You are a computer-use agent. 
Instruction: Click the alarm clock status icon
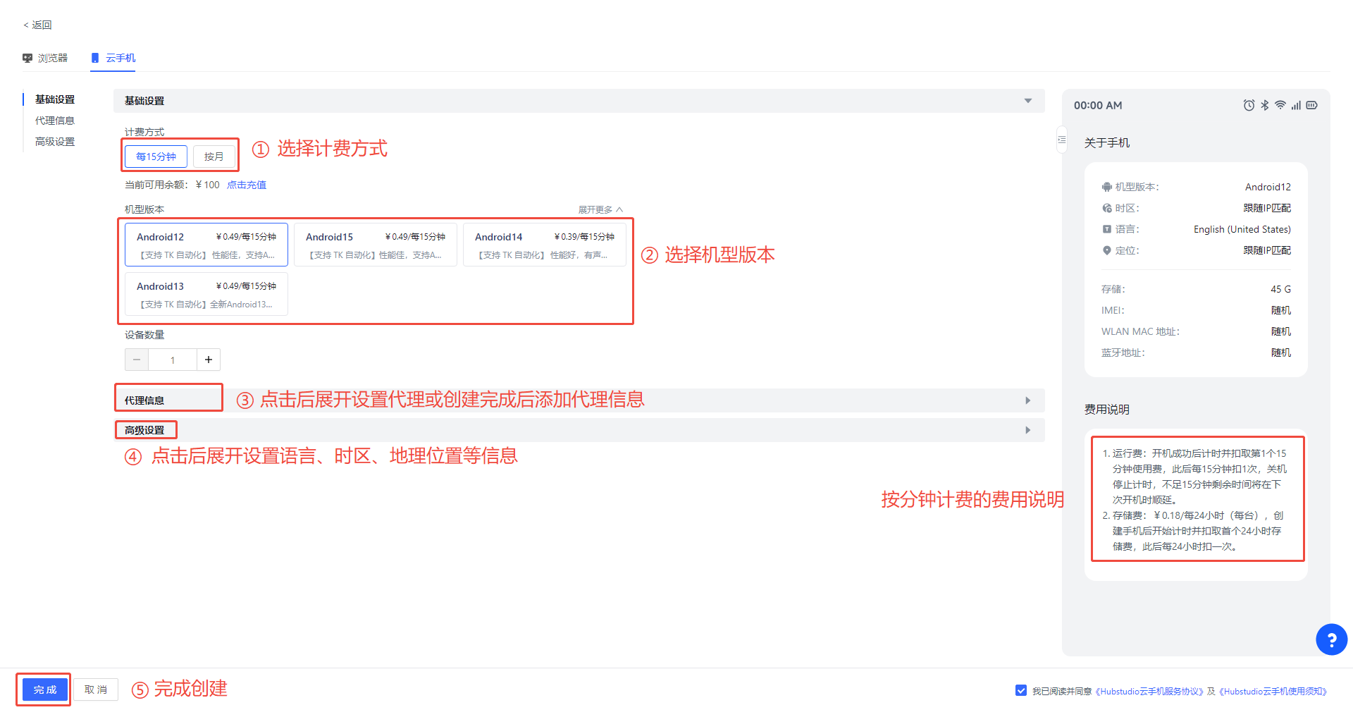(1249, 105)
